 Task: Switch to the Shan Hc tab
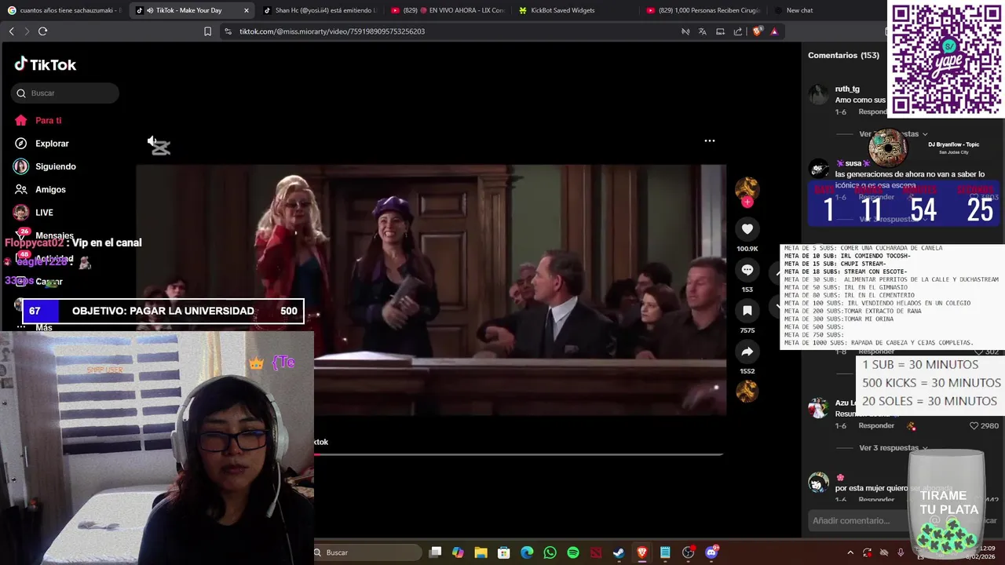coord(319,10)
